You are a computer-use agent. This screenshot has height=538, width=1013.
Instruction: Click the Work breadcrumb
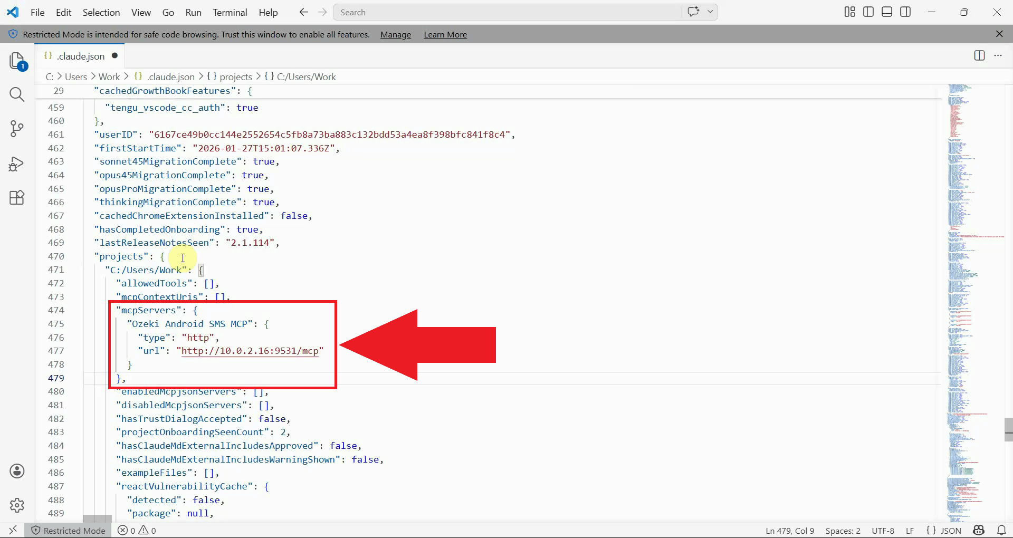click(109, 76)
